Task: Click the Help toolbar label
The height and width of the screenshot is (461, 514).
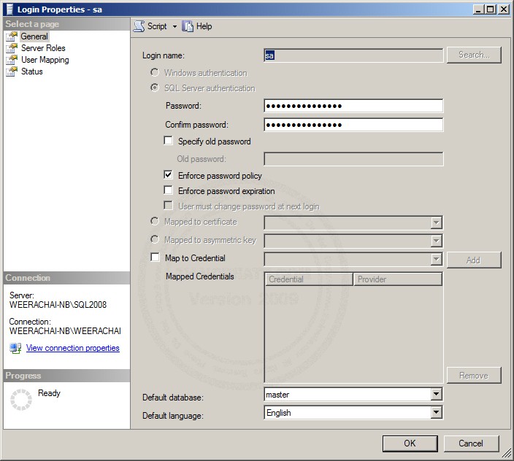Action: click(204, 26)
